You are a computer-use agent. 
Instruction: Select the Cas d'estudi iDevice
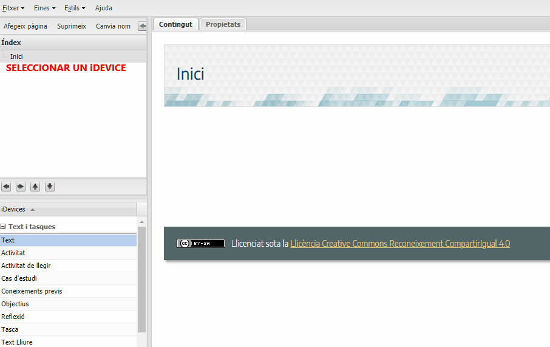pyautogui.click(x=68, y=278)
